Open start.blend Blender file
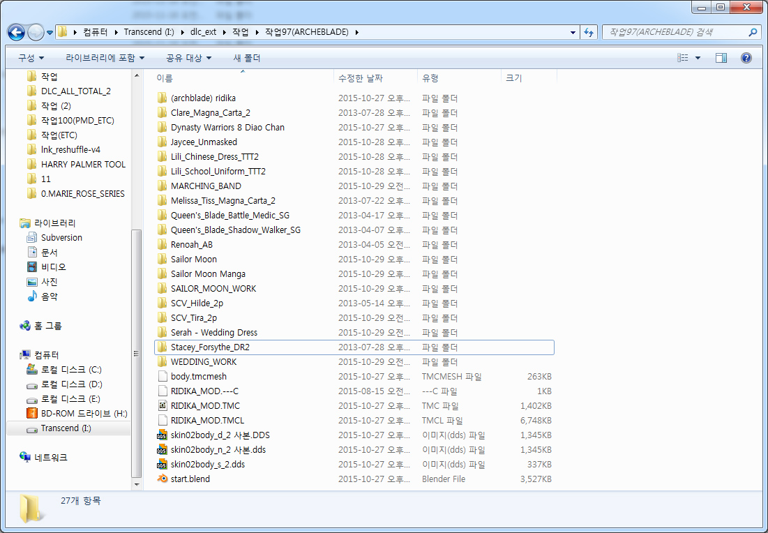This screenshot has width=768, height=533. 190,479
